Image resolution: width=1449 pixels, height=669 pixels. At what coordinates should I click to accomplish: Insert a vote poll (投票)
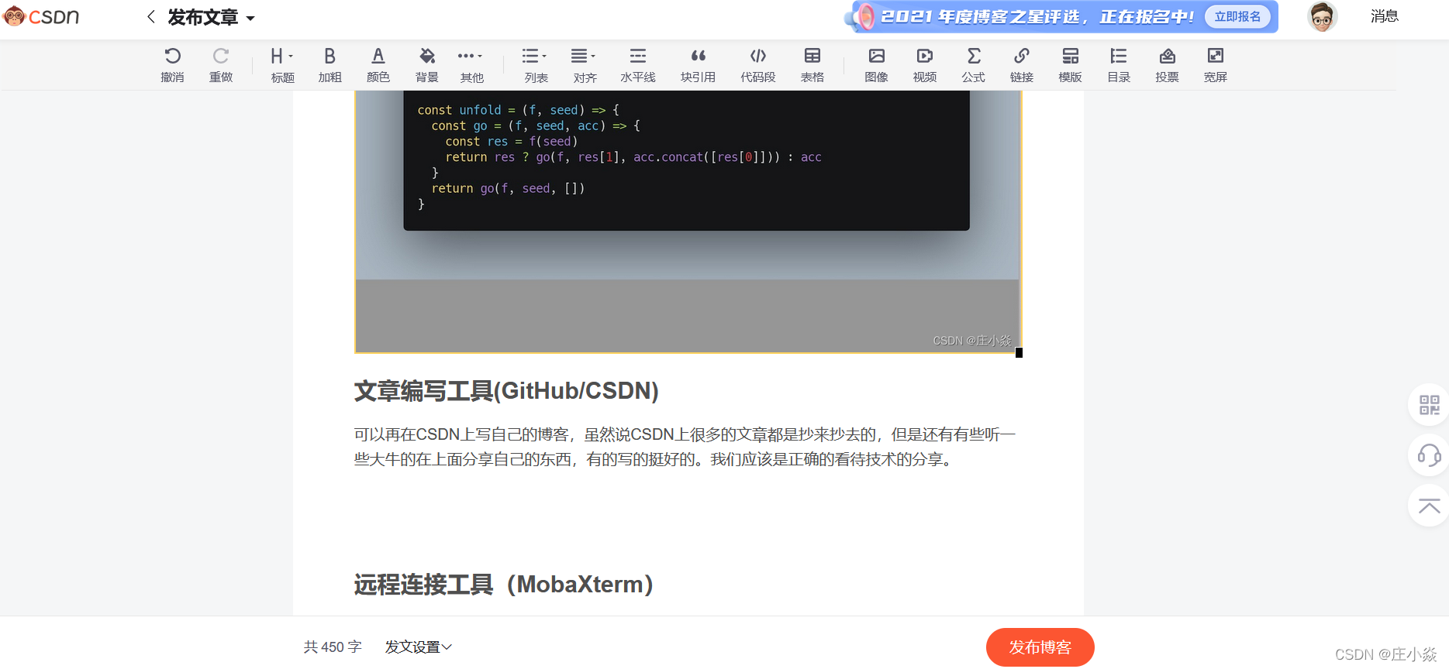(x=1168, y=64)
